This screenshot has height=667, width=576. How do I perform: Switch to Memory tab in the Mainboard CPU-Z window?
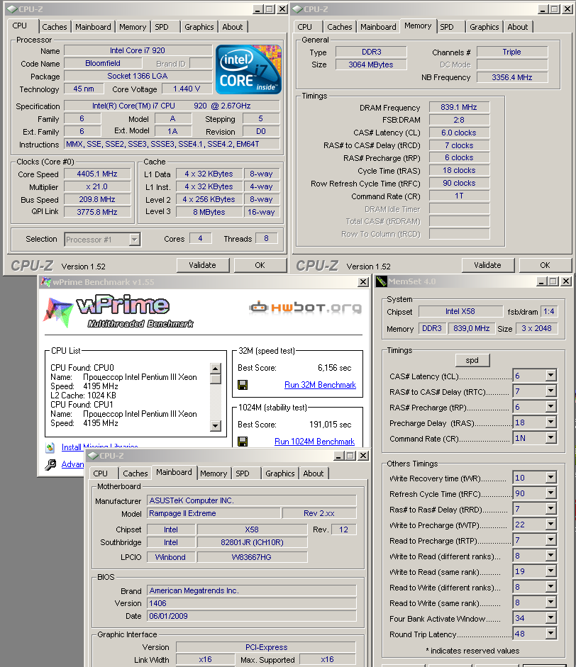214,473
